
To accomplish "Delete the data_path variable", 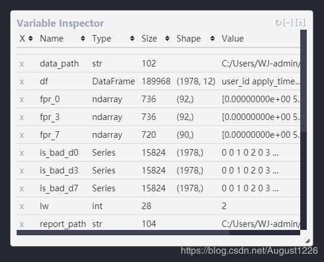I will tap(21, 64).
